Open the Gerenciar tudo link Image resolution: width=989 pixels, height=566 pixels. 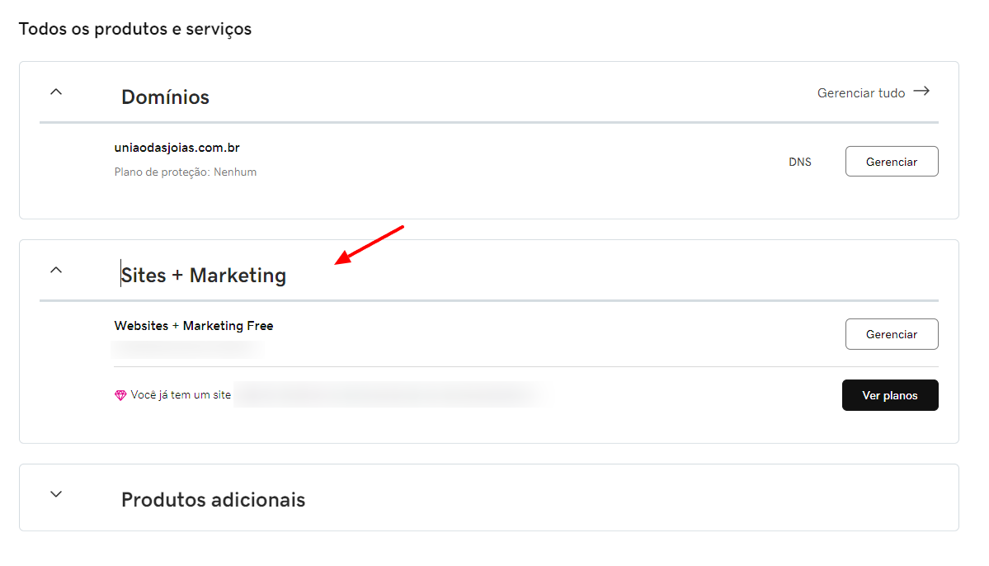(x=860, y=93)
